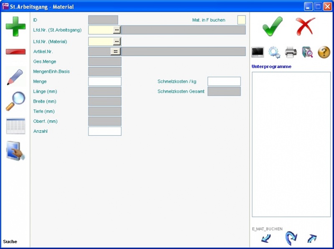Open the Lfd.Nr. (Material) lookup button
The height and width of the screenshot is (249, 334).
[117, 41]
